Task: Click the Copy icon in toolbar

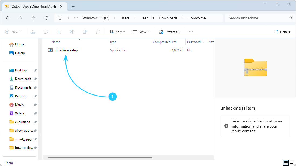Action: pos(46,32)
